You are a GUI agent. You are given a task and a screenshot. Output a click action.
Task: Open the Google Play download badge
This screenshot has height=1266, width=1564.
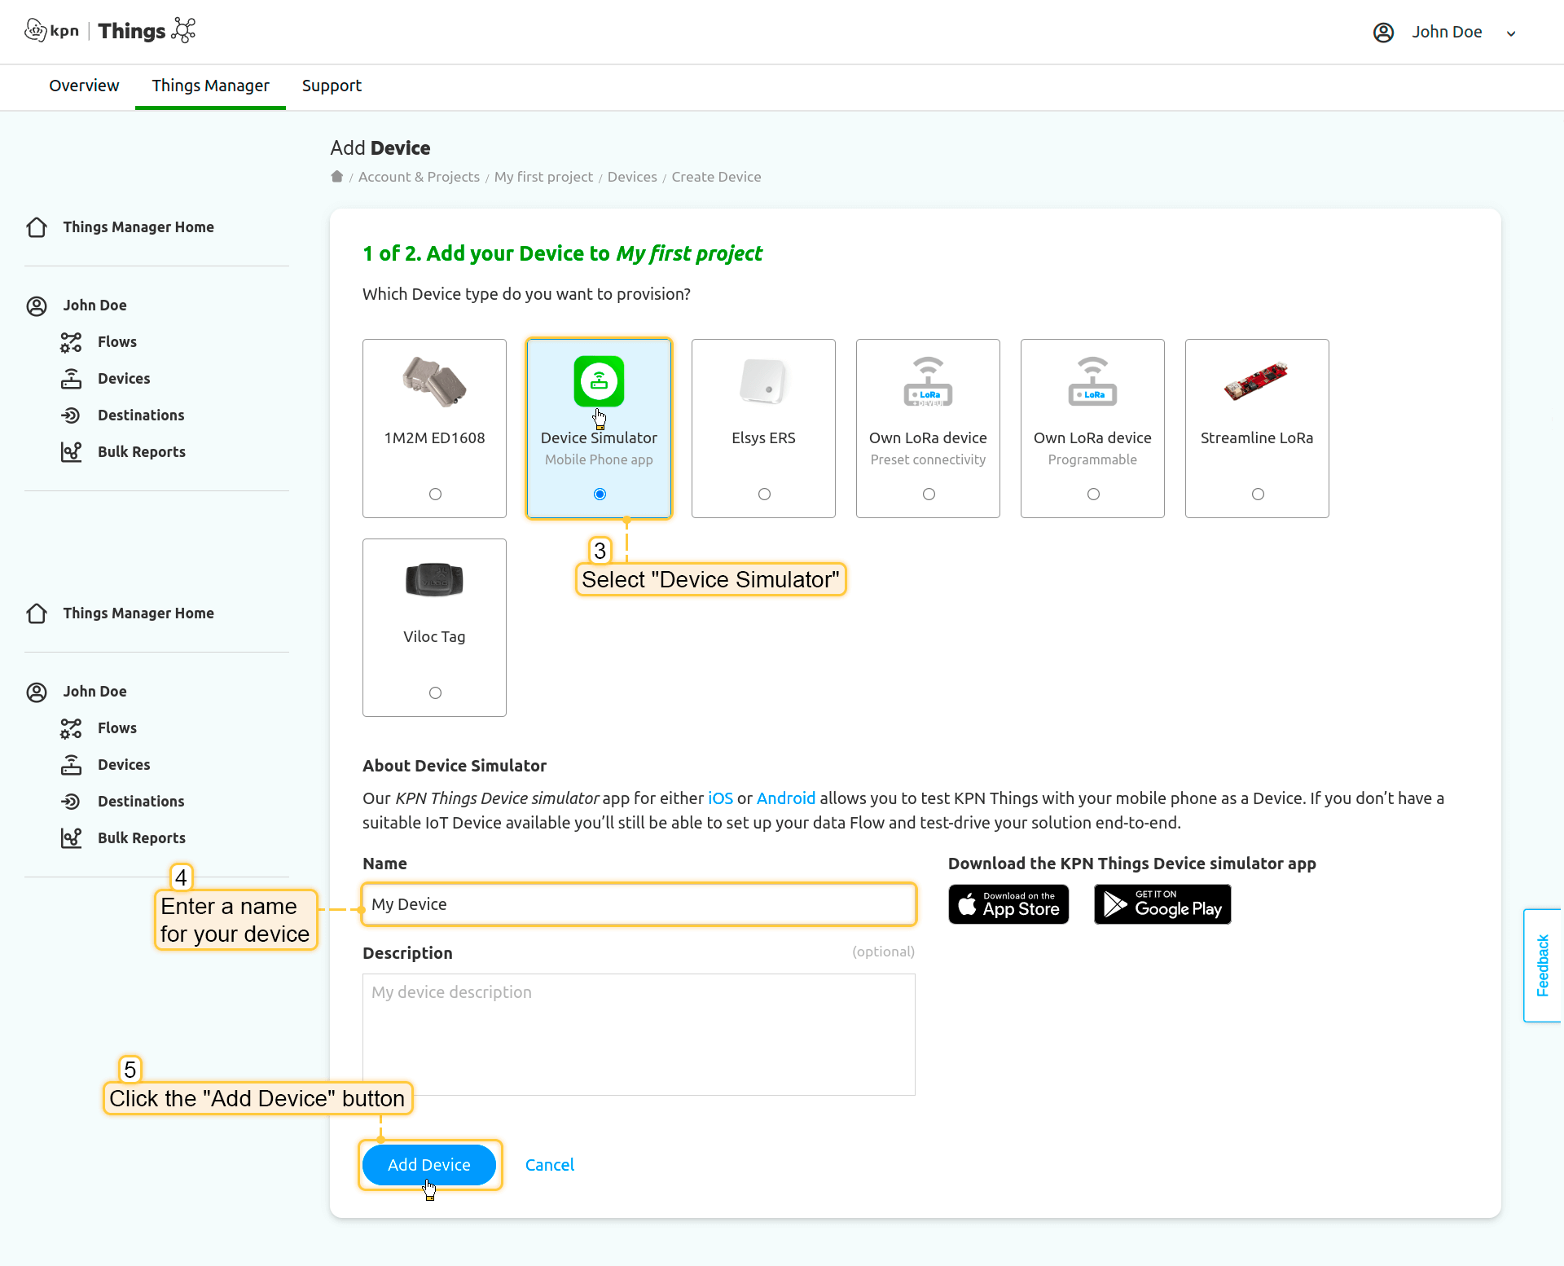click(x=1162, y=904)
